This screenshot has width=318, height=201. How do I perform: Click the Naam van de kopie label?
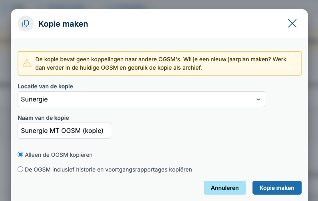(43, 118)
